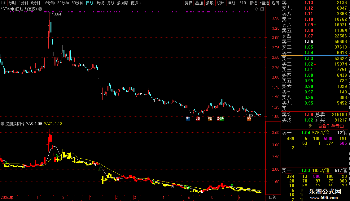
Task: Click the 榜 ranking event marker
Action: 210,118
